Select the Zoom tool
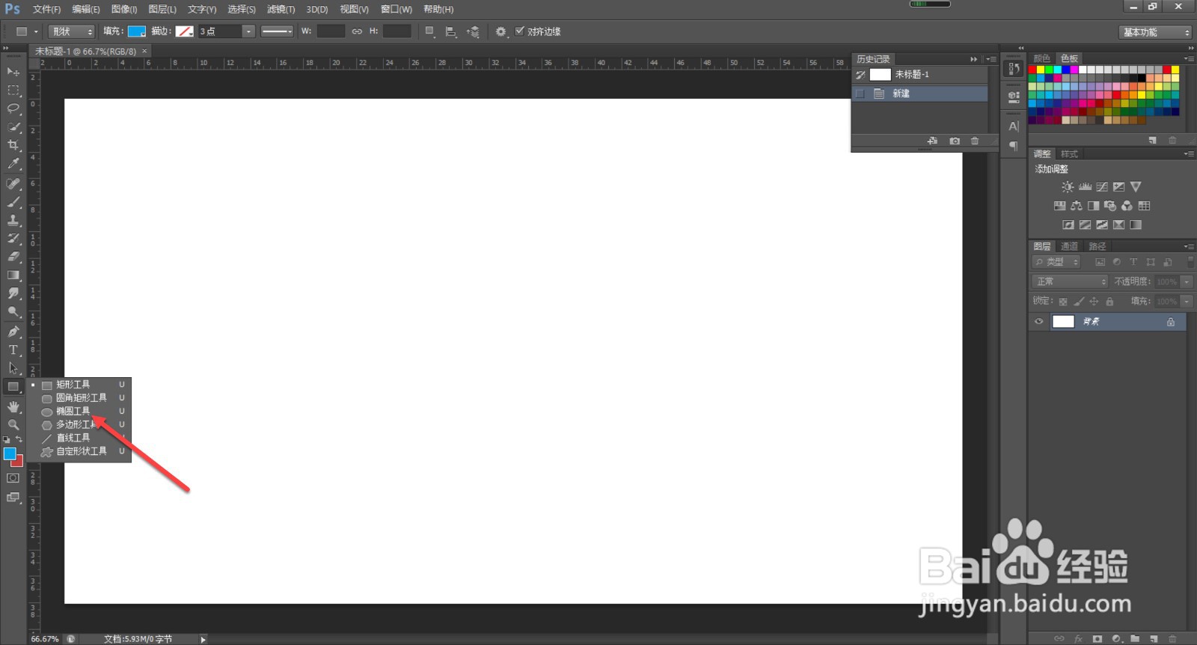 click(13, 424)
